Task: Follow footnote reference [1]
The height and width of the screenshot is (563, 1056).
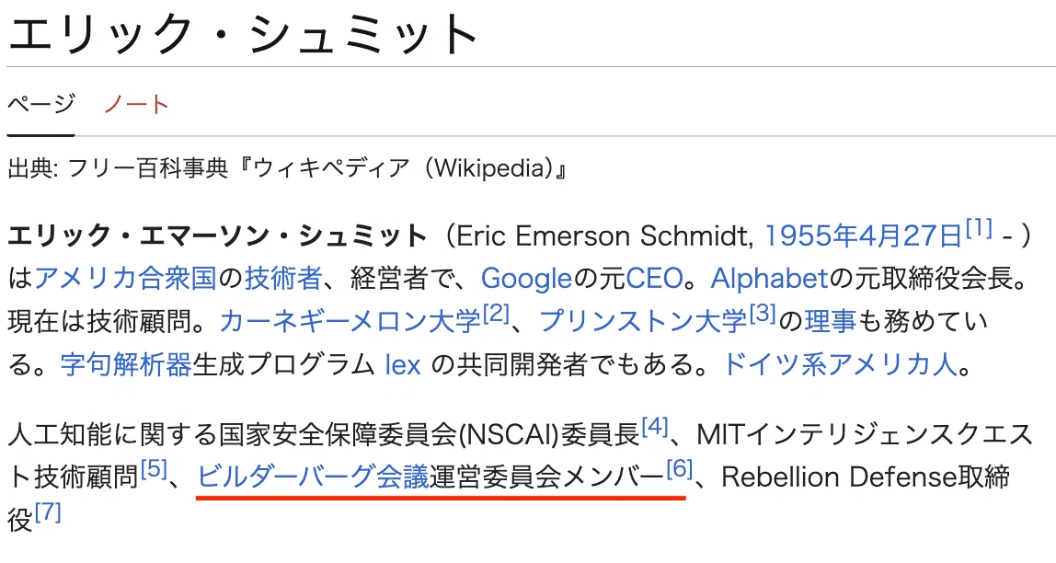Action: pos(979,228)
